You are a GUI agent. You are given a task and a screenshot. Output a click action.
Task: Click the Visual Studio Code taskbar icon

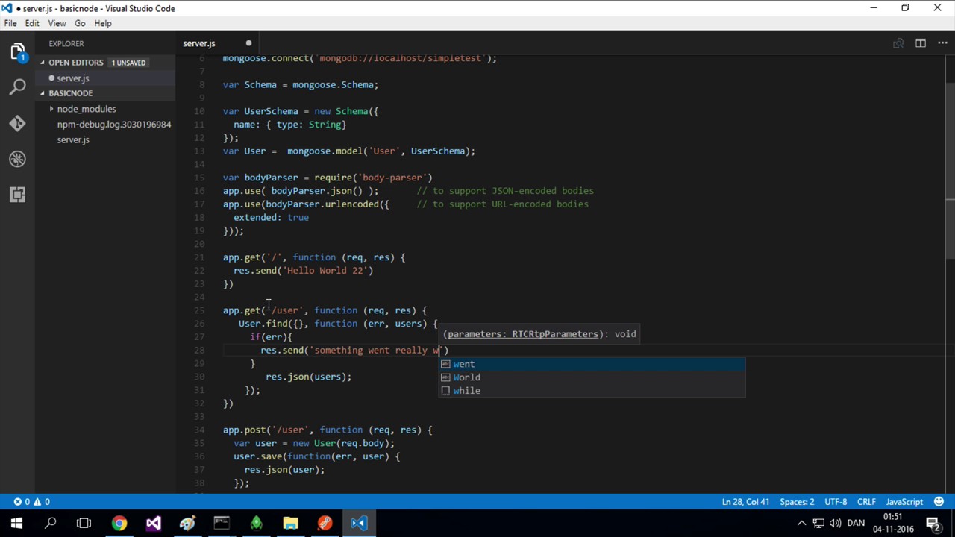(x=359, y=524)
